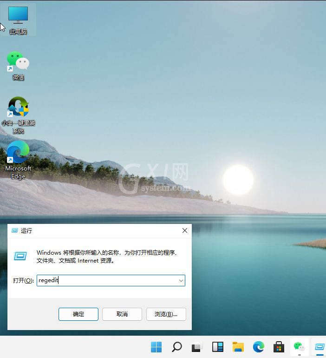
Task: Click the Run dialog title bar icon
Action: click(x=15, y=230)
